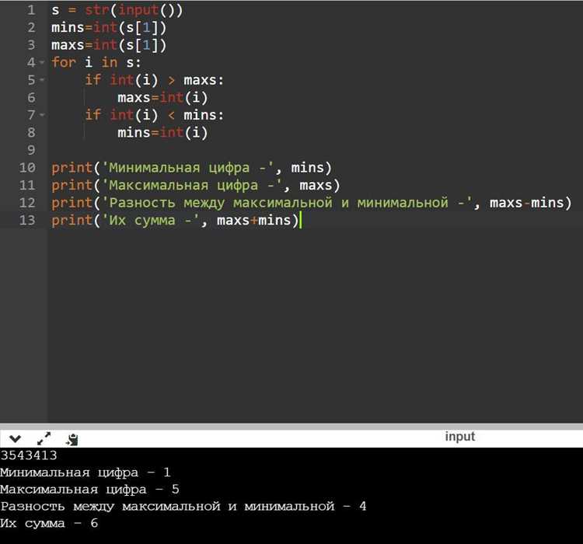Screen dimensions: 583x544
Task: Fold the if block at line 5
Action: (42, 80)
